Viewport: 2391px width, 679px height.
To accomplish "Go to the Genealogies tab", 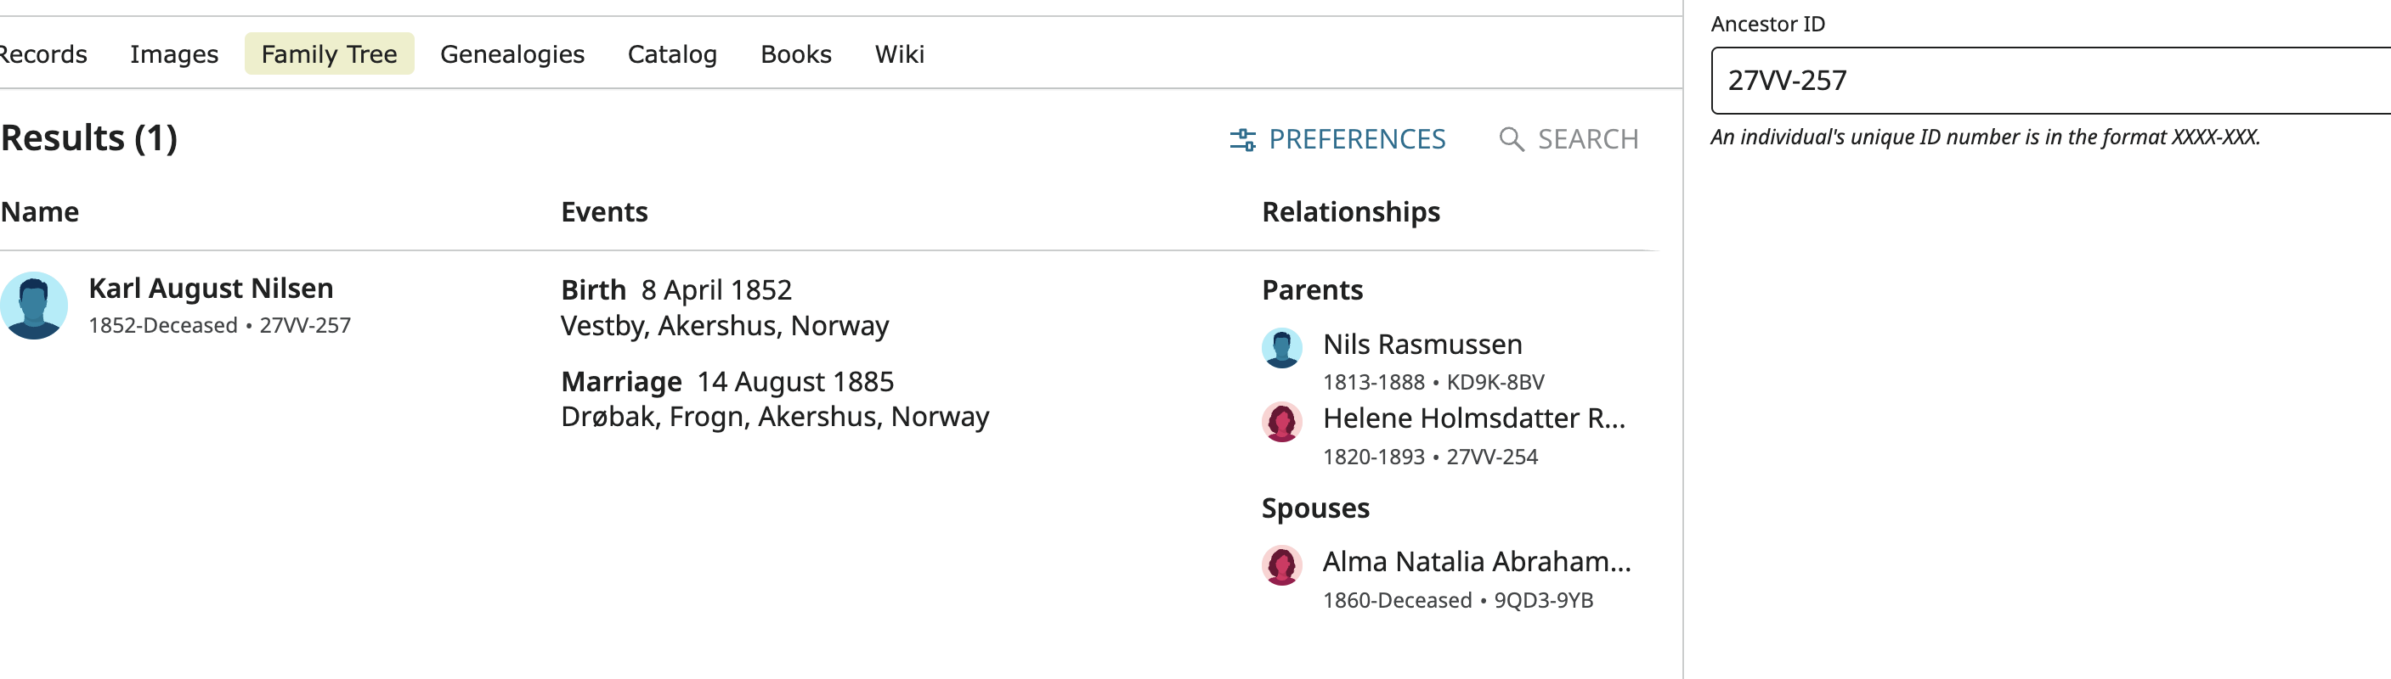I will 512,53.
